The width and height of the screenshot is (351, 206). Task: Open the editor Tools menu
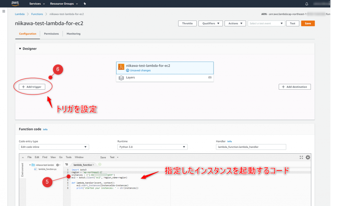69,157
